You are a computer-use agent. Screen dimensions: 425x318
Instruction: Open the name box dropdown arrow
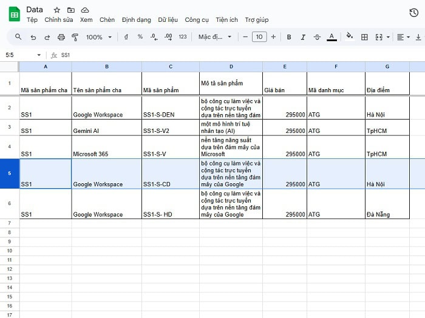tap(39, 55)
